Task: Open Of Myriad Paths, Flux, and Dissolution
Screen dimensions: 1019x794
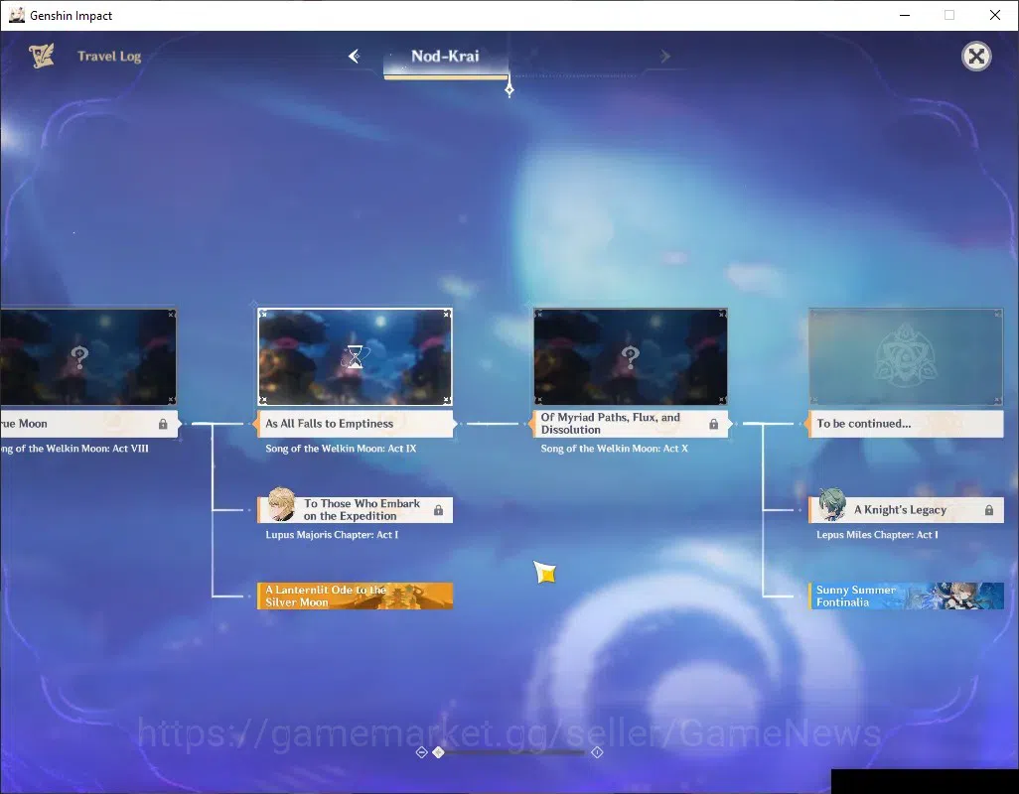Action: pyautogui.click(x=631, y=423)
